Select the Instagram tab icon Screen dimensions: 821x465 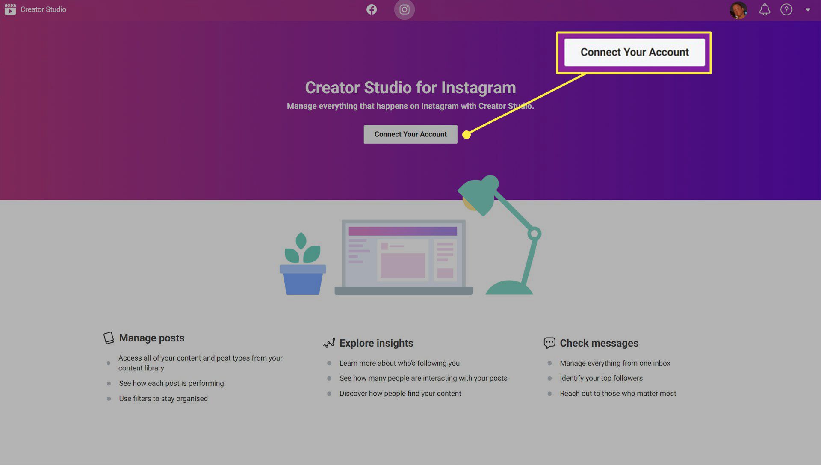click(405, 9)
